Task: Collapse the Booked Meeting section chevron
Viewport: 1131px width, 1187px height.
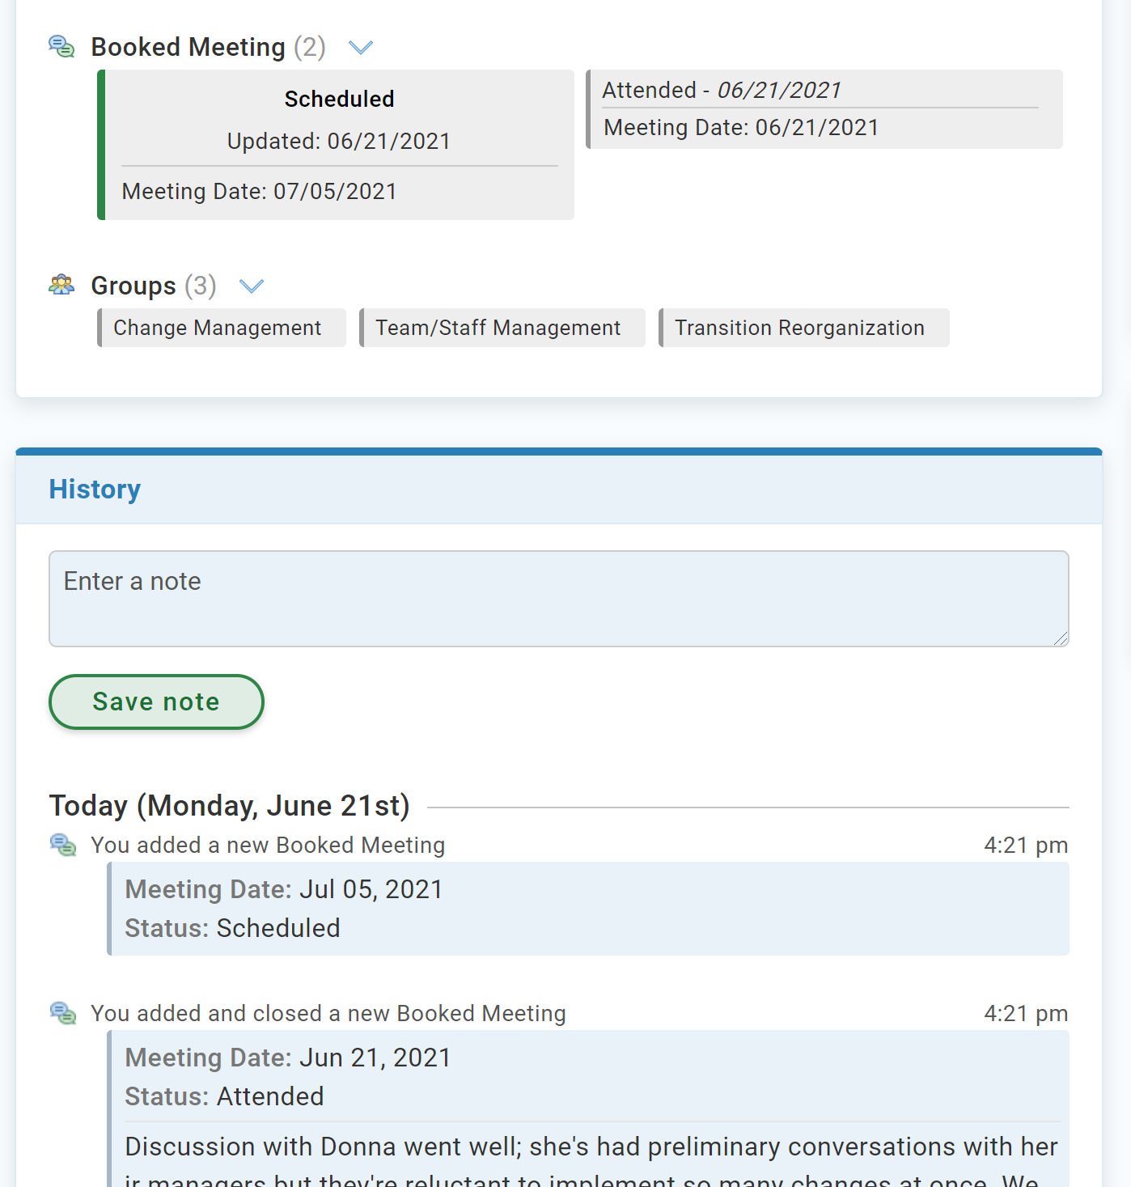Action: (360, 48)
